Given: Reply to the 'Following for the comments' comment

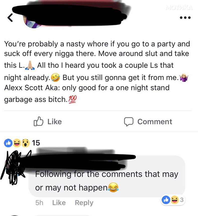Looking at the screenshot, I should 84,203.
